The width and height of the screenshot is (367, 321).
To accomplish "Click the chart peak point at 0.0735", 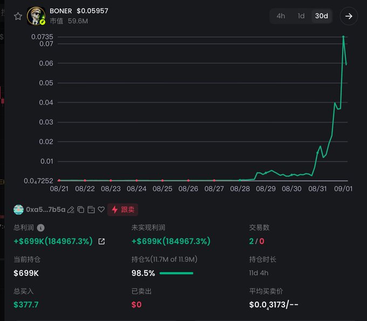I will coord(343,37).
